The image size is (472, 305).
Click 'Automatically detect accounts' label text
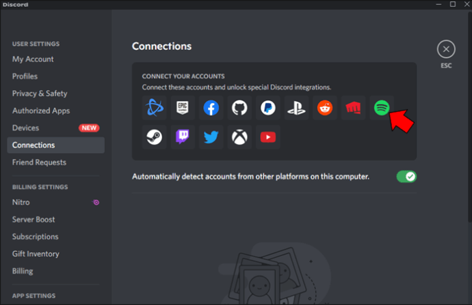(x=250, y=177)
